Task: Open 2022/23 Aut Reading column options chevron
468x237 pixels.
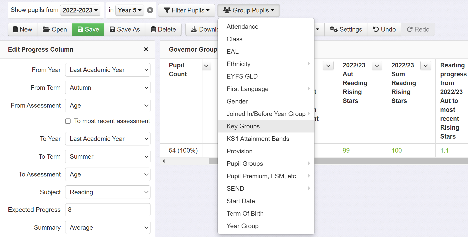Action: tap(377, 66)
